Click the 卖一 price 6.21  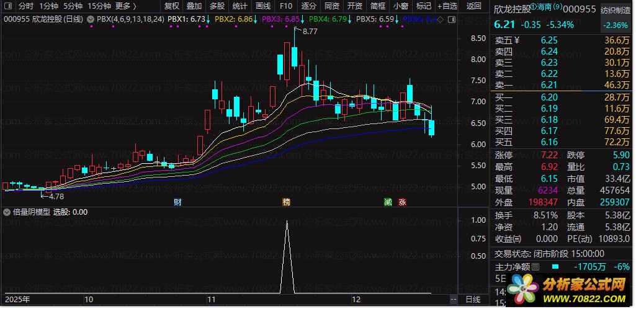pos(549,85)
